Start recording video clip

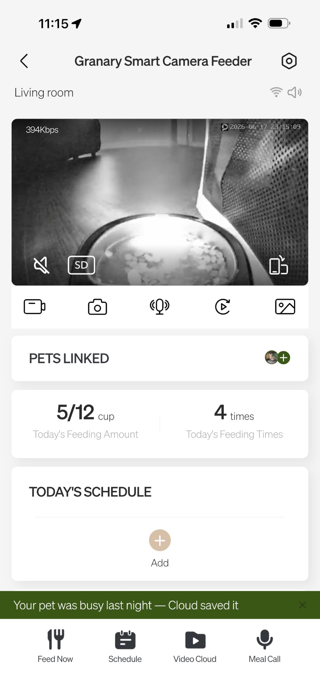[x=35, y=307]
